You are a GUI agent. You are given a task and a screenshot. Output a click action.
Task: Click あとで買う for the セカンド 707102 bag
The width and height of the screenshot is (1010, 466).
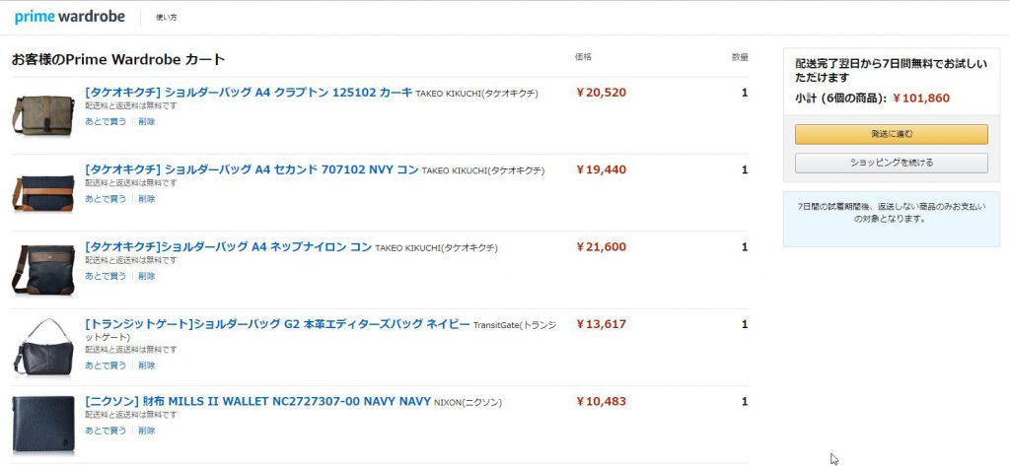(x=106, y=199)
